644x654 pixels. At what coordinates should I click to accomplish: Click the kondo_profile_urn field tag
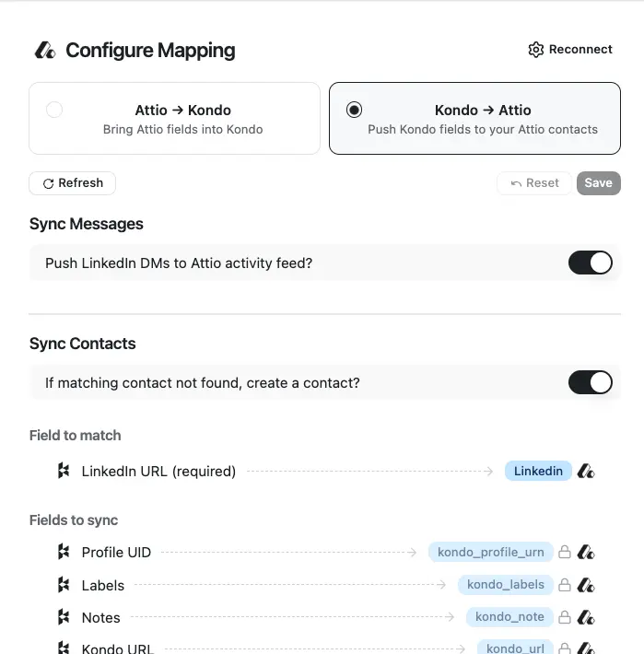click(x=490, y=552)
